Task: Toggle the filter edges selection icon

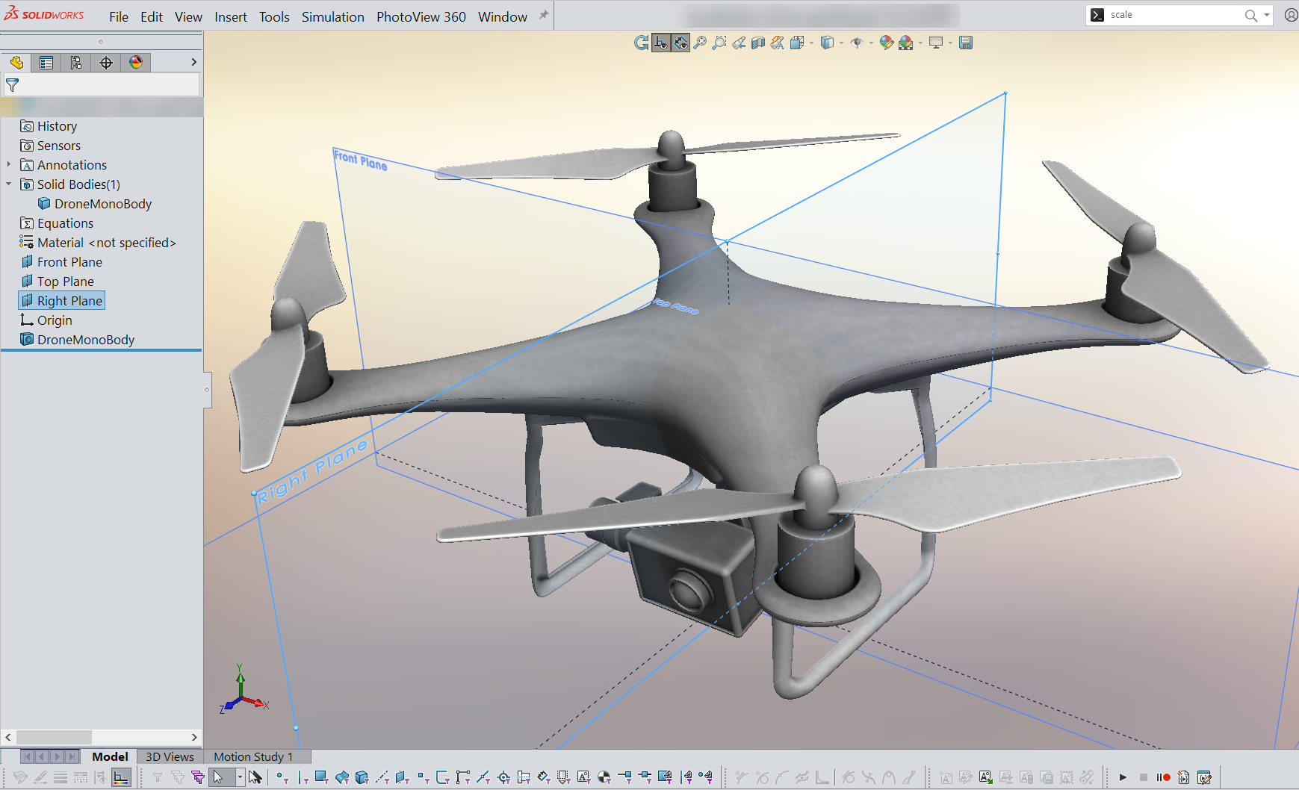Action: pyautogui.click(x=302, y=777)
